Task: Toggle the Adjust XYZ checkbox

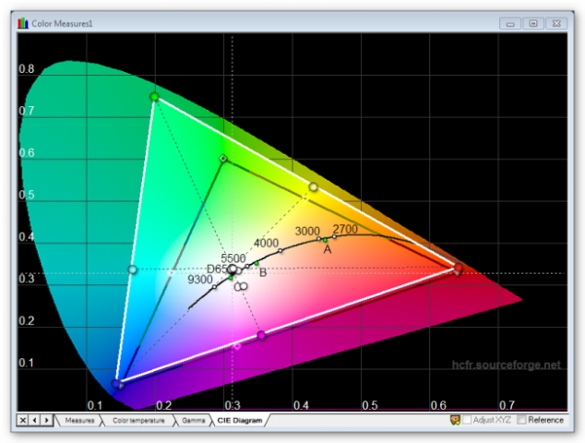Action: 467,420
